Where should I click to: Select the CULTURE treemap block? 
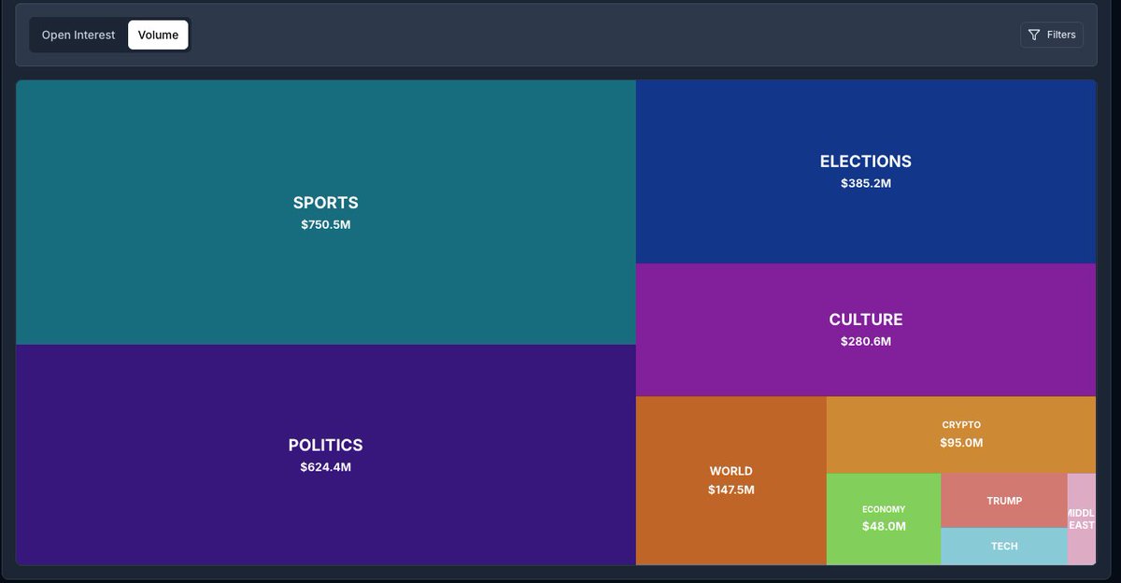click(x=866, y=330)
